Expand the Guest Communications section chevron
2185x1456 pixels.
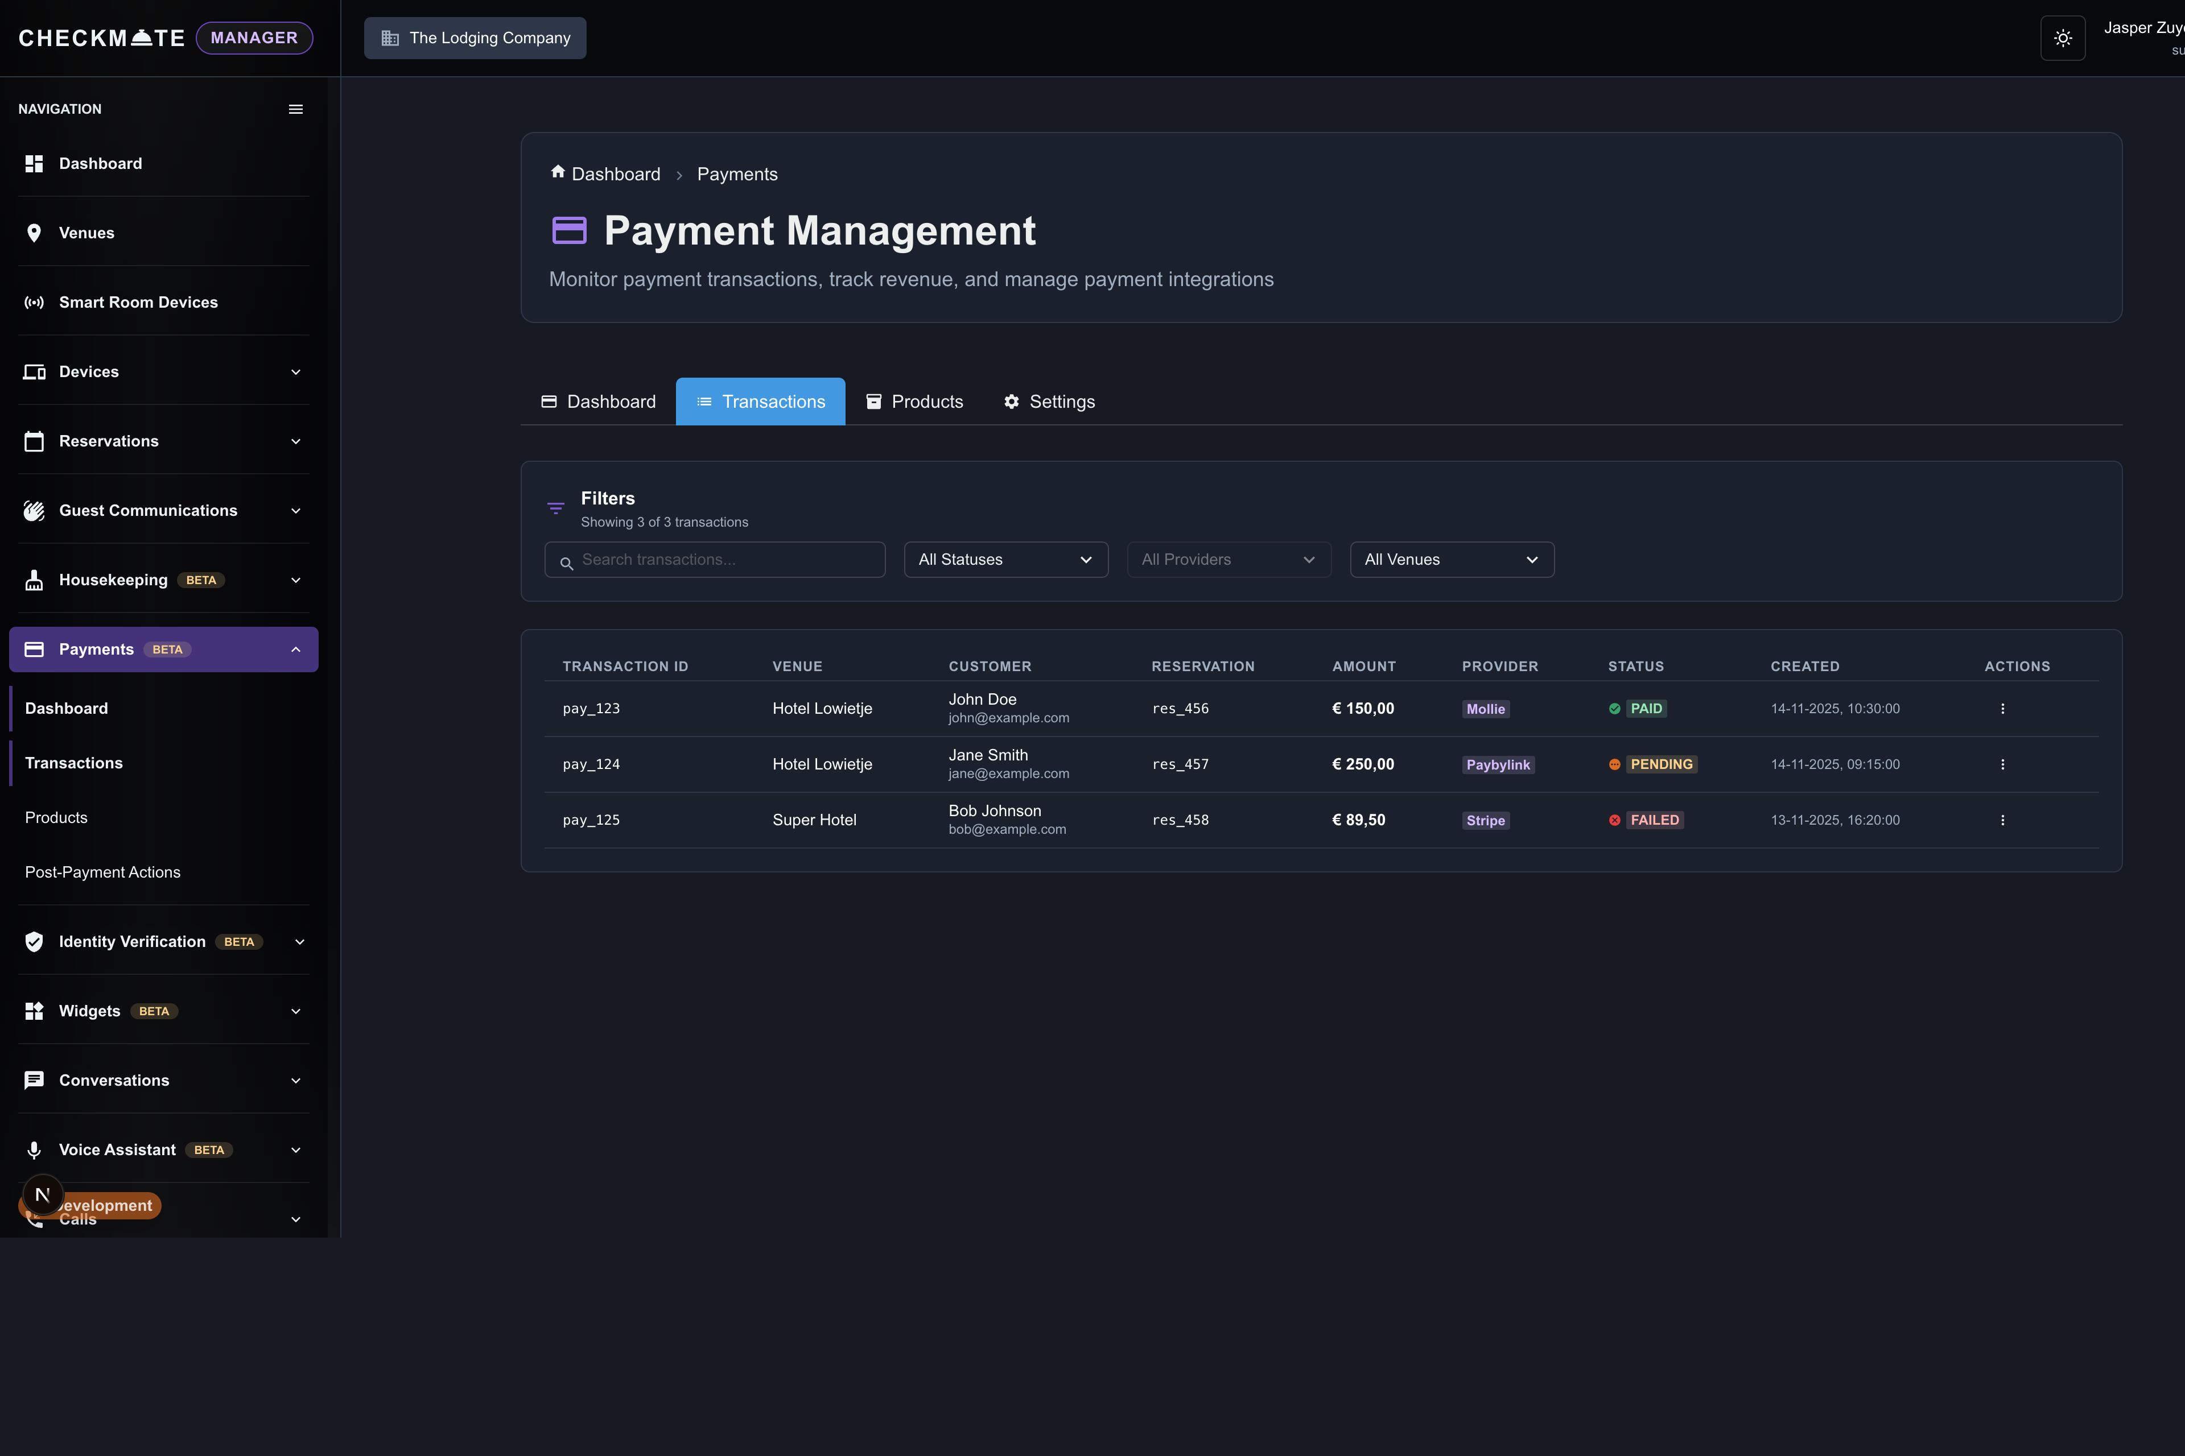point(295,511)
